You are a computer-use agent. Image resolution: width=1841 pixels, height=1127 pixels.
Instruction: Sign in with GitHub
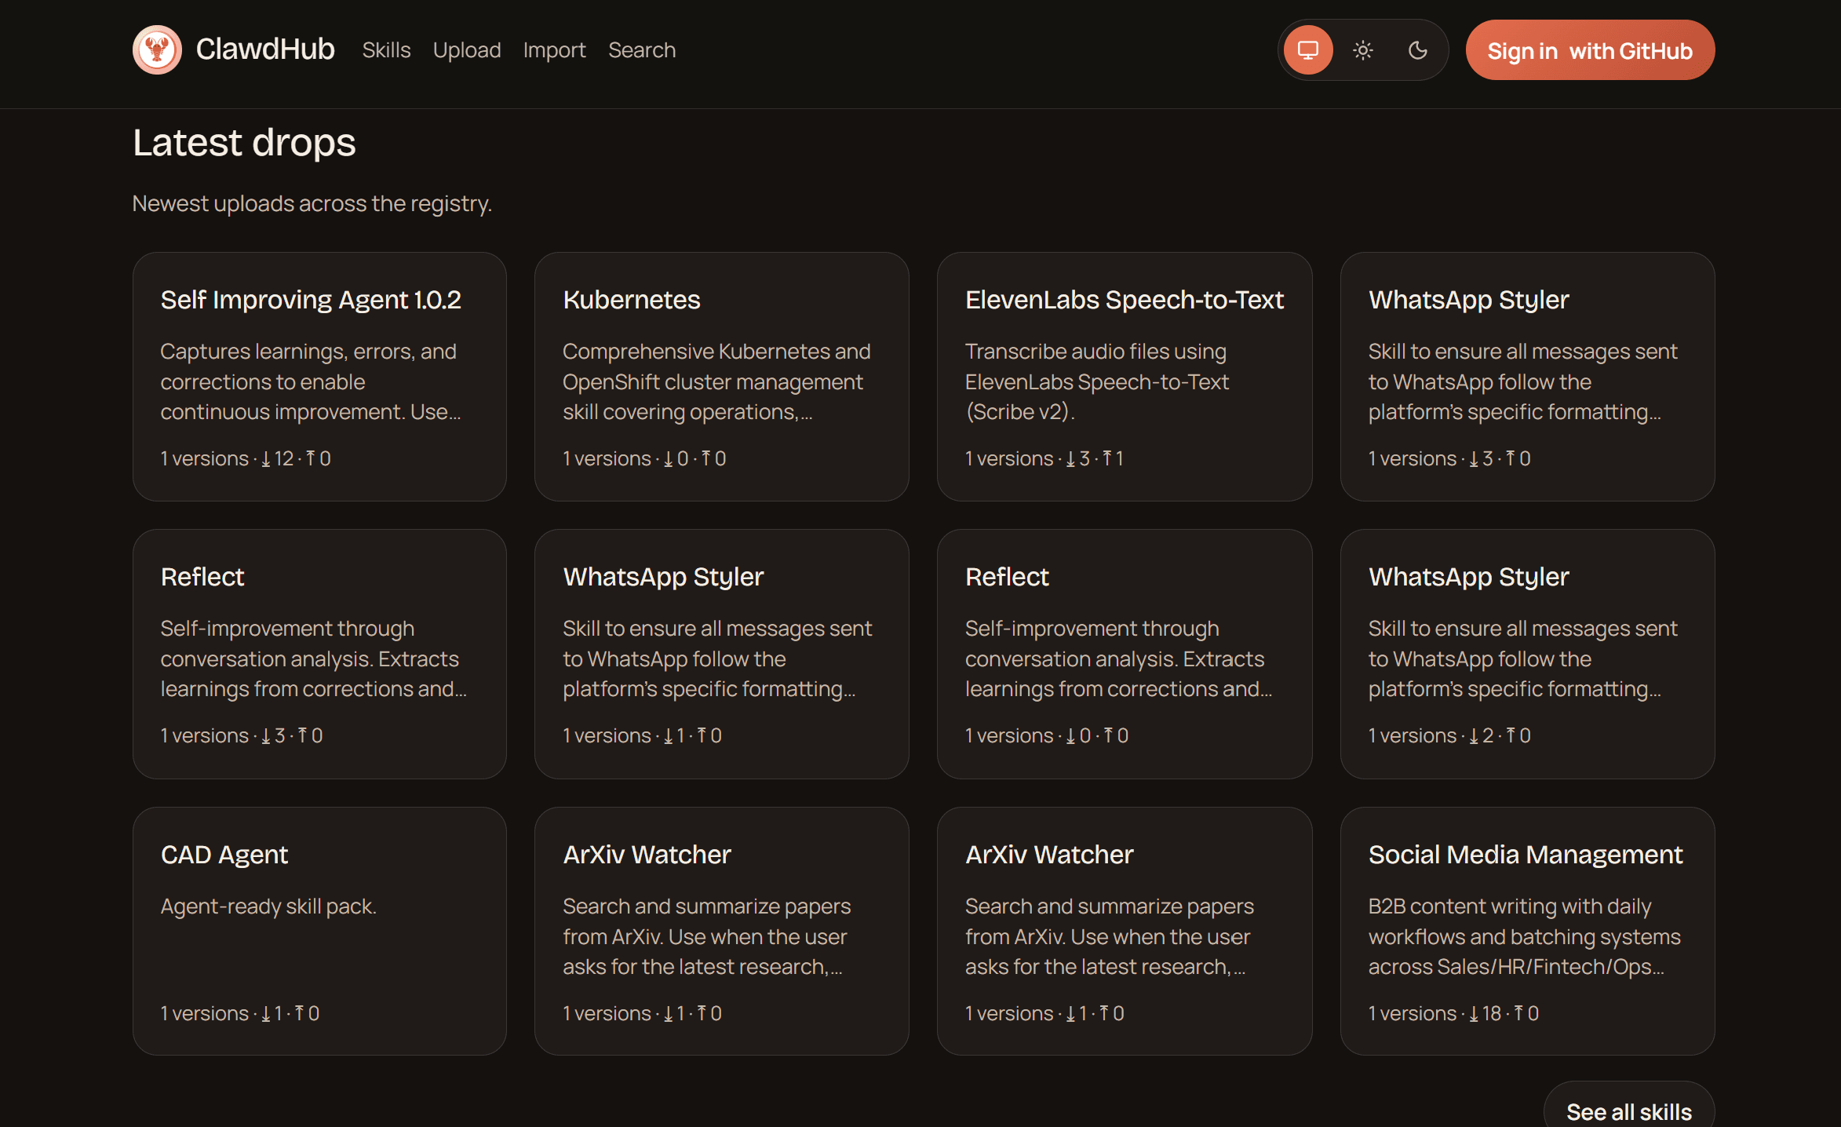coord(1590,50)
